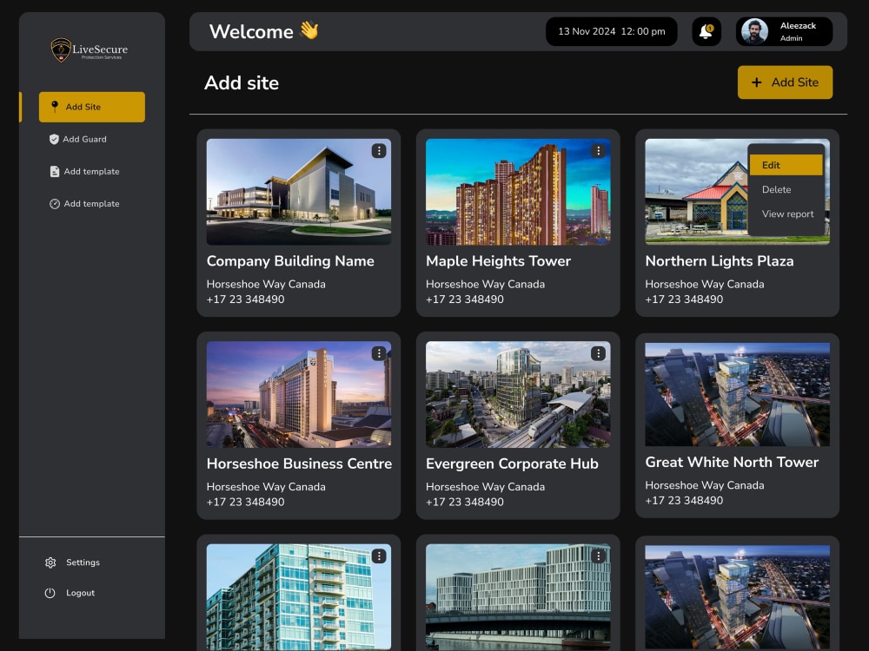Click the document icon of first Add template
This screenshot has height=651, width=869.
click(54, 172)
